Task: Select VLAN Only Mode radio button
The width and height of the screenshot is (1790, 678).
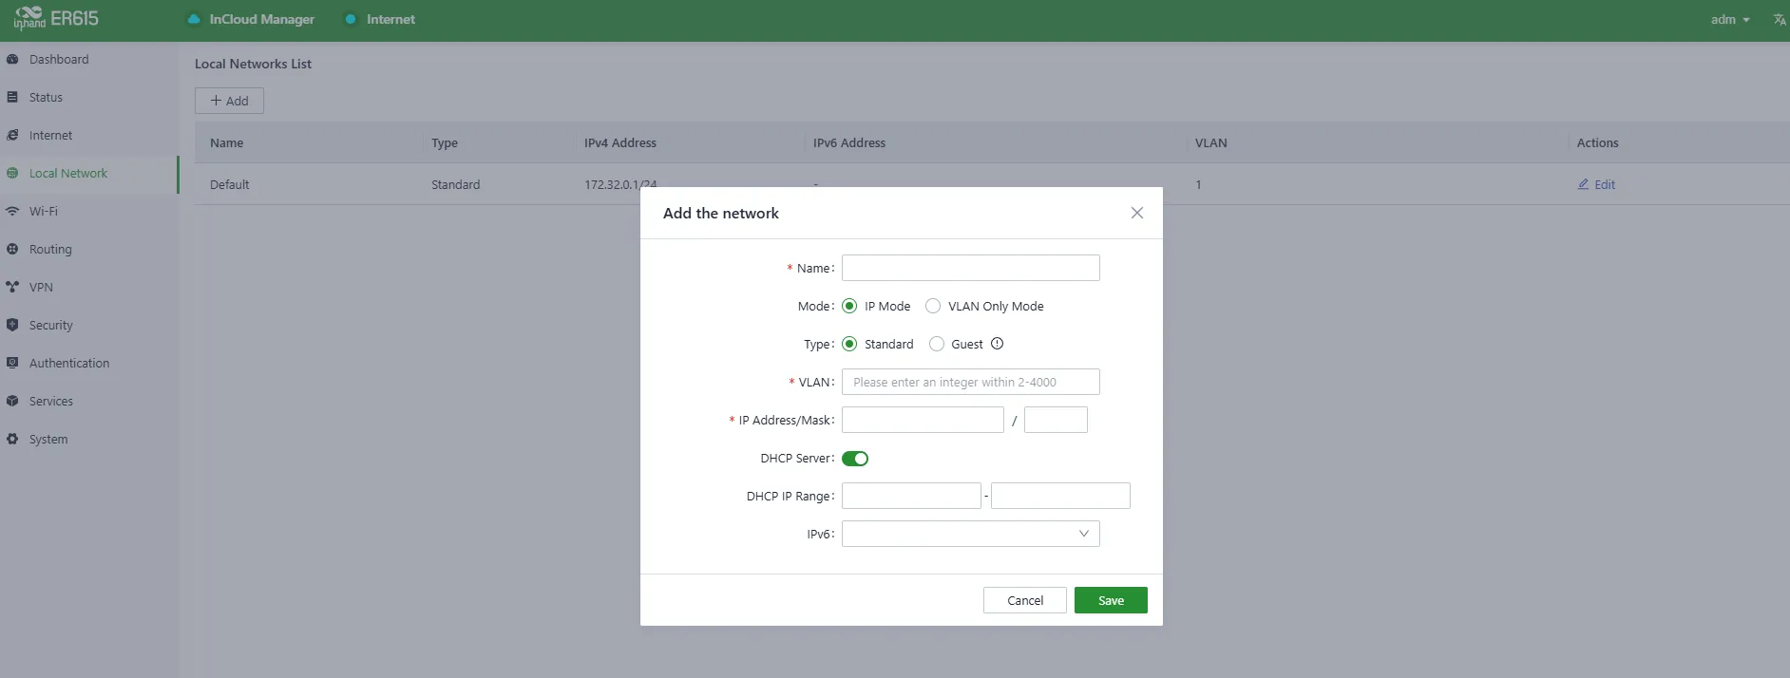Action: [933, 306]
